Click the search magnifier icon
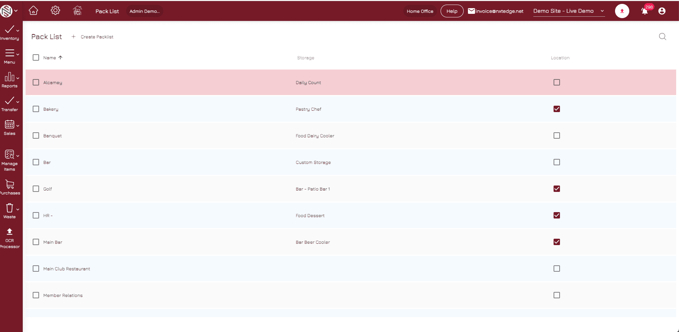The height and width of the screenshot is (332, 679). (663, 37)
